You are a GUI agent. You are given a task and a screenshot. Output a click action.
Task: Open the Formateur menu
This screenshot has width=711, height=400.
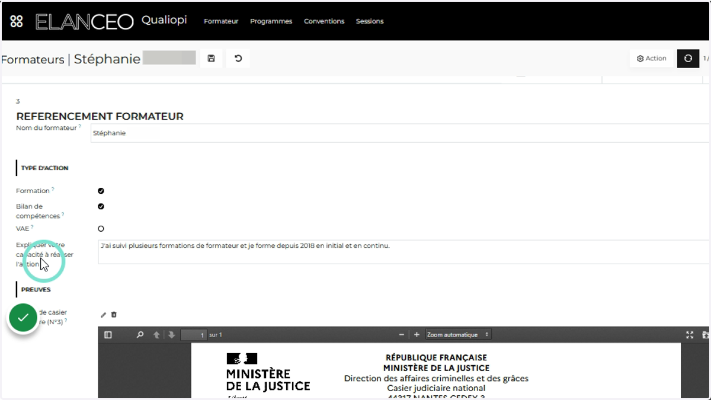tap(221, 21)
